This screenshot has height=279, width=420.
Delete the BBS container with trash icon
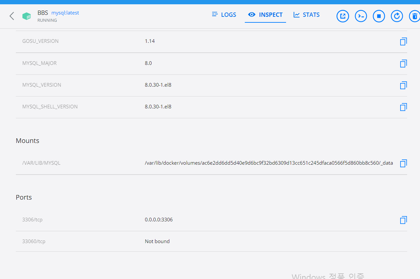coord(415,16)
